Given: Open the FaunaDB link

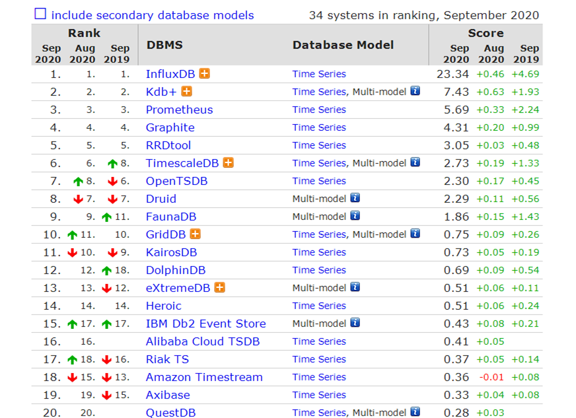Looking at the screenshot, I should (171, 217).
